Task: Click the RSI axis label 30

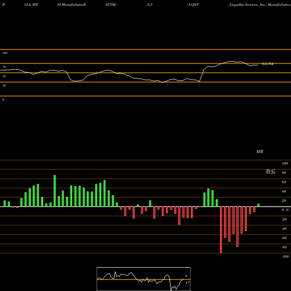Action: 4,86
